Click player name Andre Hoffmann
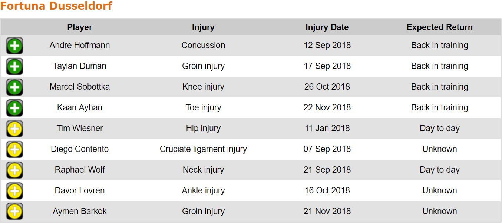 pyautogui.click(x=80, y=45)
